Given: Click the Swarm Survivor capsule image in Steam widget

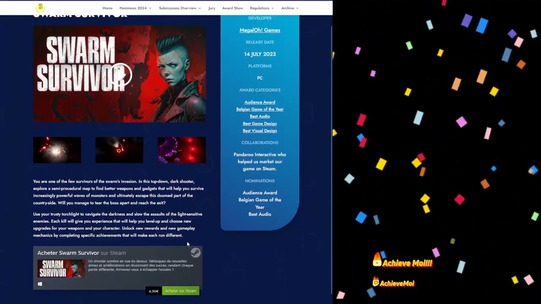Looking at the screenshot, I should 62,269.
